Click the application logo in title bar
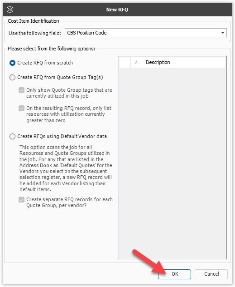 [10, 10]
